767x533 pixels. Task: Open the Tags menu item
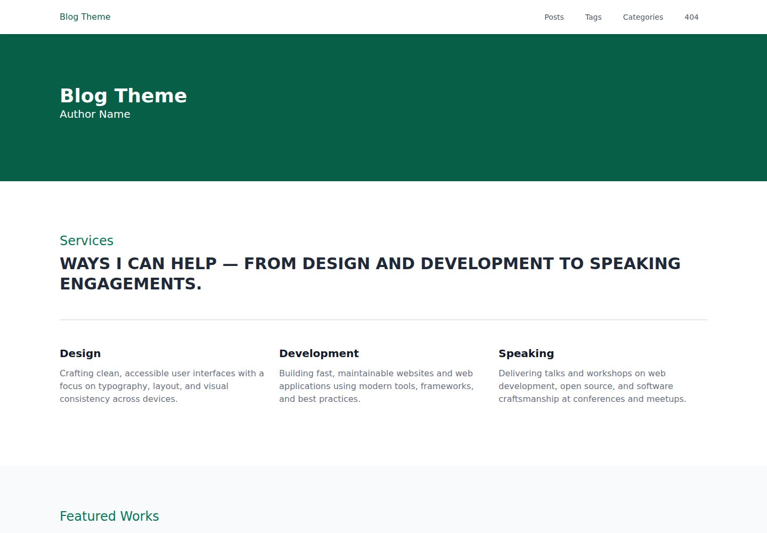click(593, 17)
